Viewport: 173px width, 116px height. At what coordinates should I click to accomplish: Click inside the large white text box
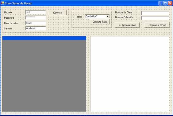click(130, 74)
